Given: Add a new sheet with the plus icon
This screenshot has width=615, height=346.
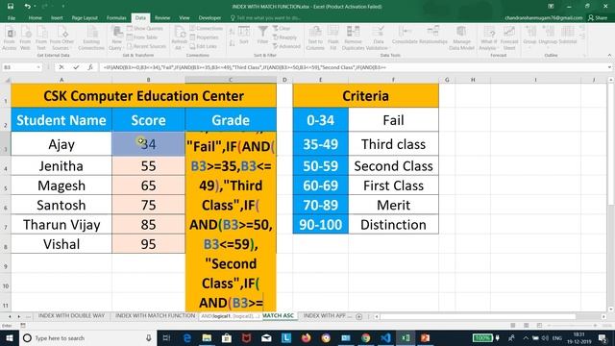Looking at the screenshot, I should [358, 316].
